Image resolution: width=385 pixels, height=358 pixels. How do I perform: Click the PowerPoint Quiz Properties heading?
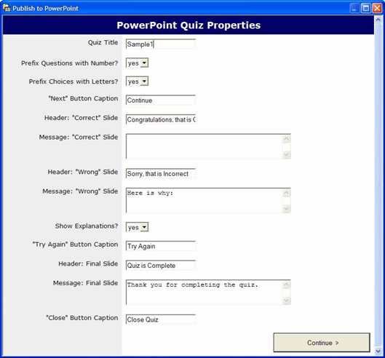188,25
